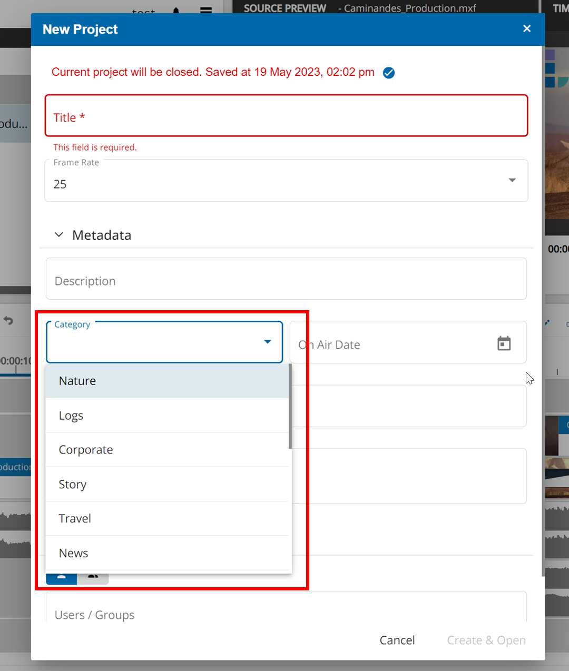
Task: Click the Create & Open button
Action: pos(486,640)
